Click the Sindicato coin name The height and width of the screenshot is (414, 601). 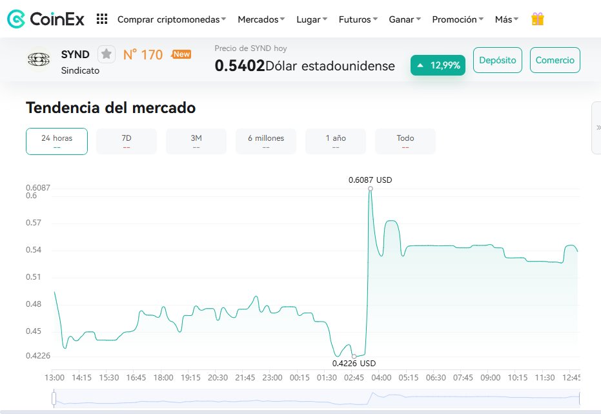pos(80,70)
